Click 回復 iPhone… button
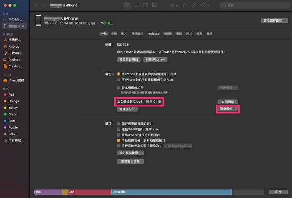The width and height of the screenshot is (292, 198). pos(155,59)
